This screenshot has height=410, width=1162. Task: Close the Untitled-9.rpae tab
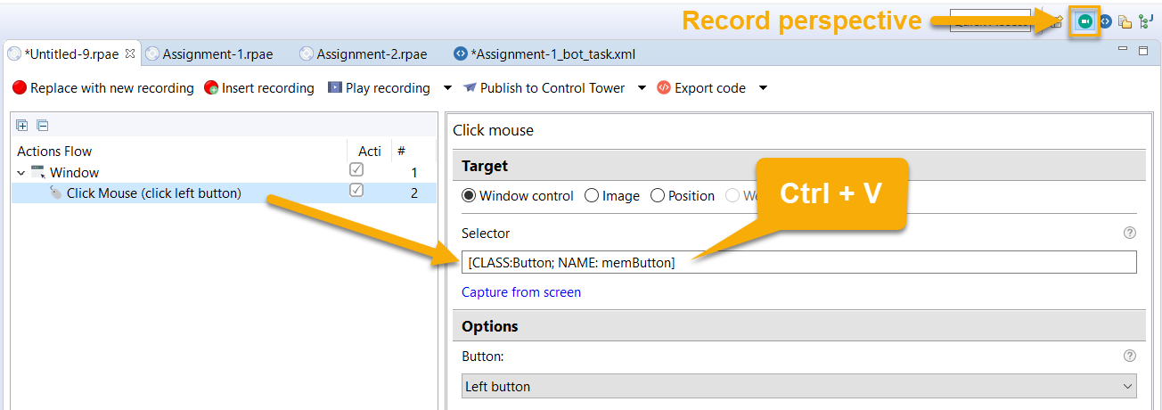129,53
